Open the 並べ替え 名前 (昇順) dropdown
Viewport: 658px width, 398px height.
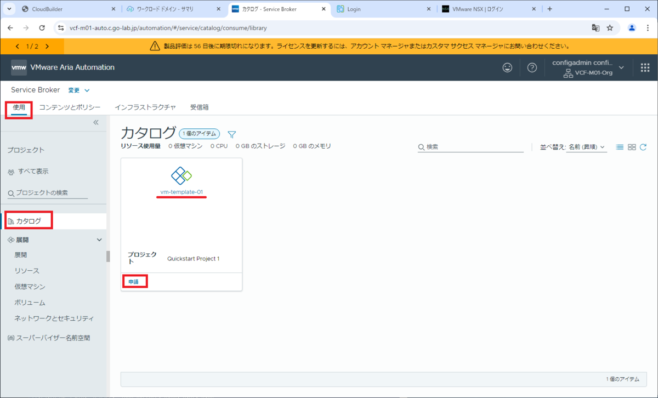click(586, 147)
